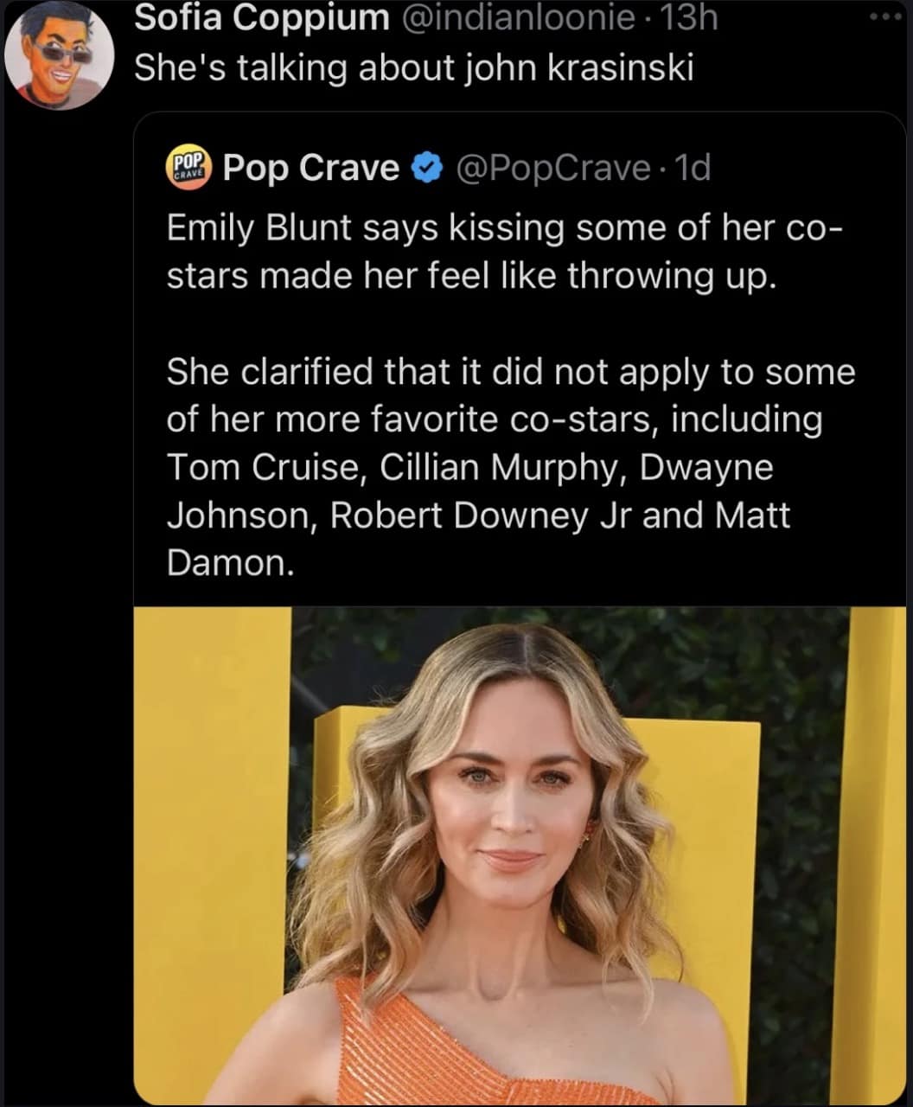Screen dimensions: 913x1107
Task: Click the 13h timestamp of the tweet
Action: 689,18
